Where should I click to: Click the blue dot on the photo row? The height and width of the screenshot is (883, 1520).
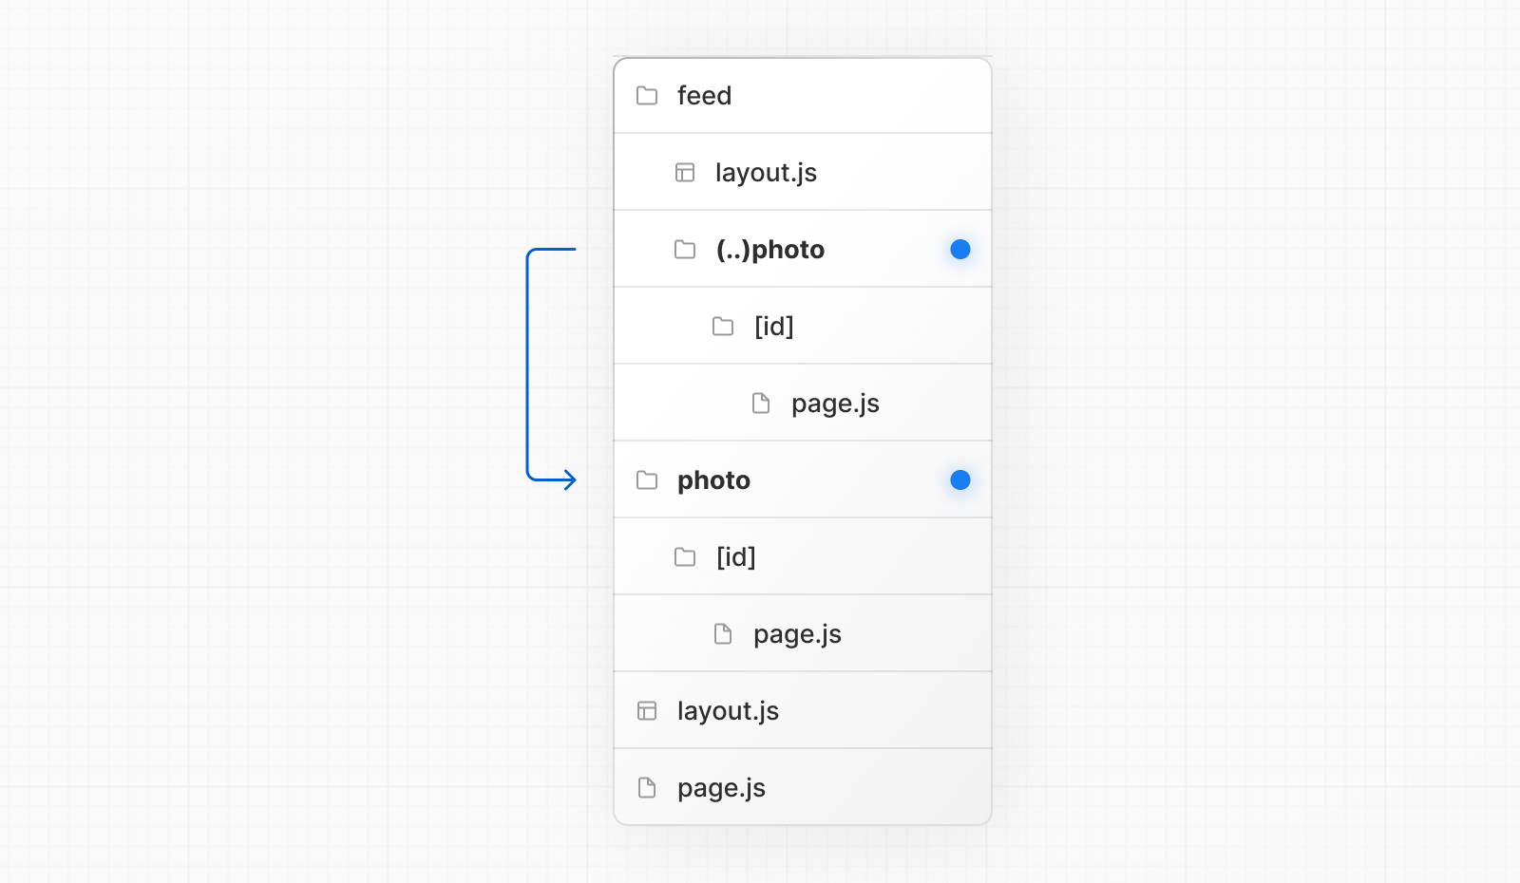tap(960, 480)
